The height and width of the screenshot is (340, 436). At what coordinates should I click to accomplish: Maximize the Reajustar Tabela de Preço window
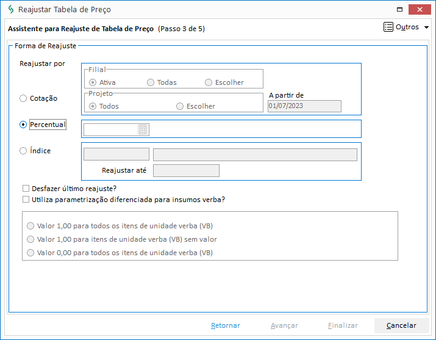(x=399, y=9)
